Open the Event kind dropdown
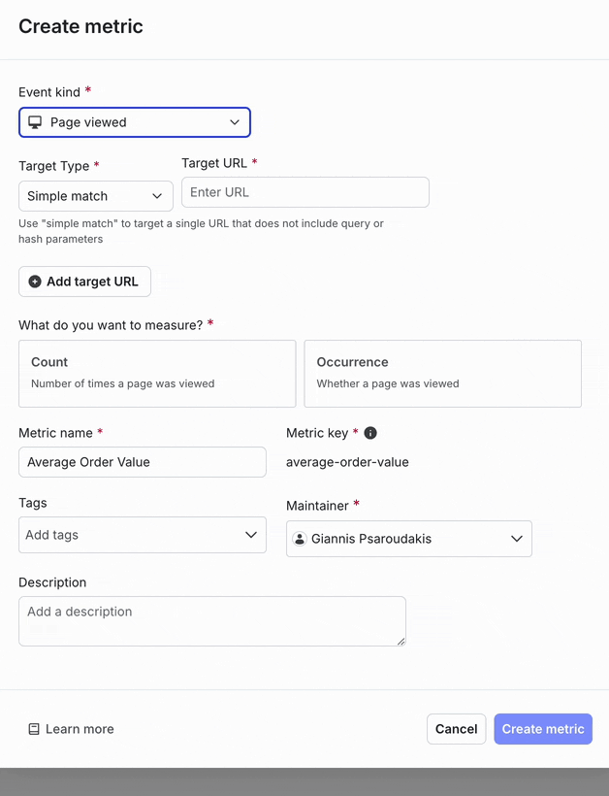The width and height of the screenshot is (609, 796). pyautogui.click(x=135, y=122)
